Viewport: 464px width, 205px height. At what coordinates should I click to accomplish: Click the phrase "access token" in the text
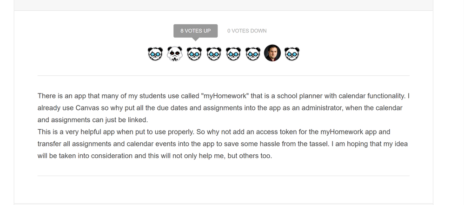(x=270, y=132)
